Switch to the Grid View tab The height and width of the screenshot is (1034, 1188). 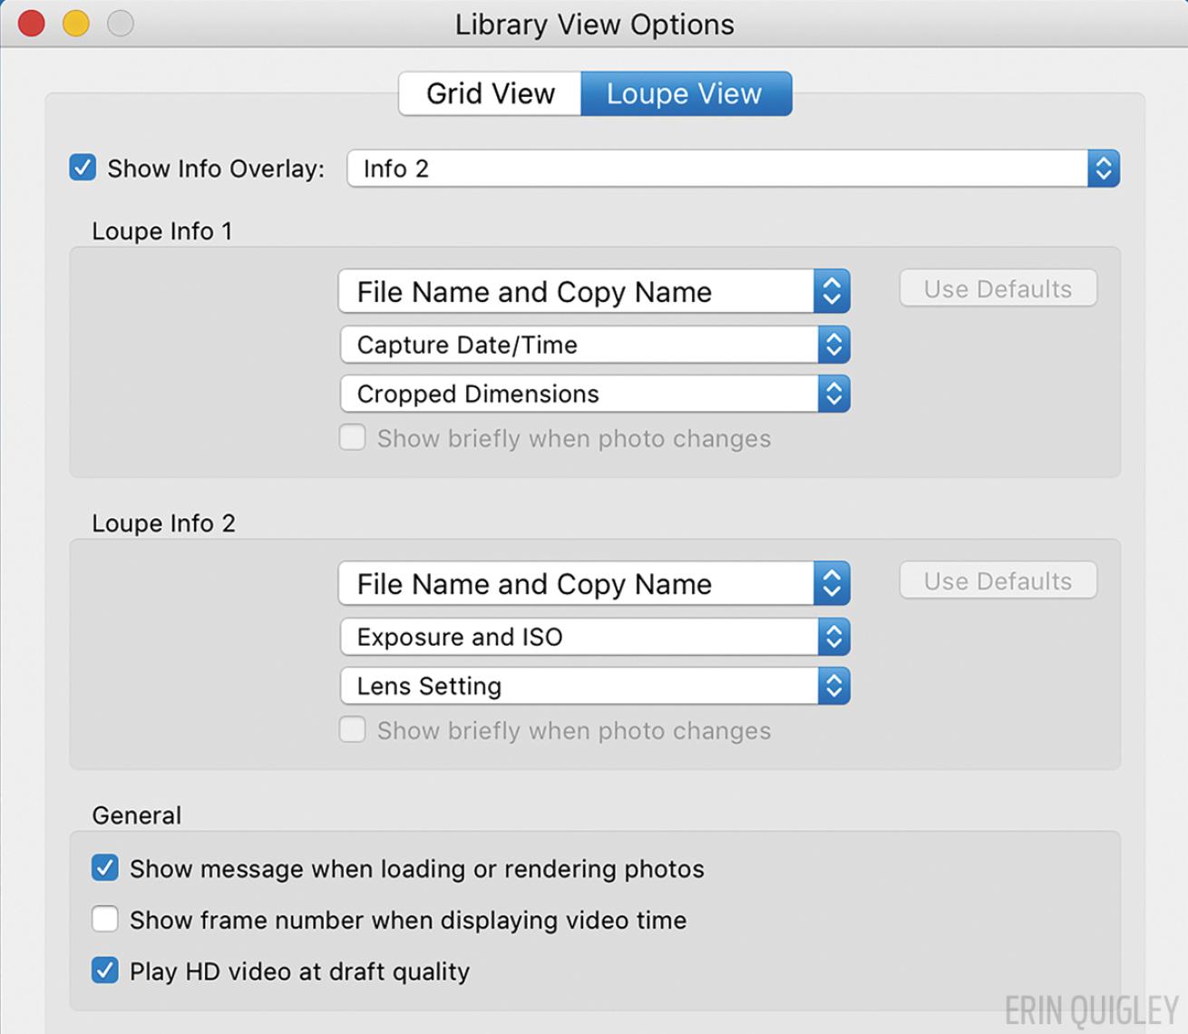pos(490,93)
